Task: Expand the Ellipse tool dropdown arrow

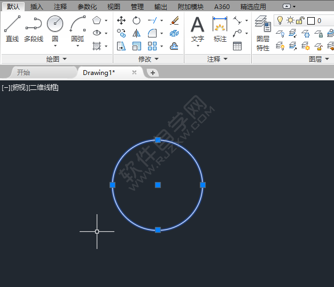Action: pyautogui.click(x=106, y=33)
